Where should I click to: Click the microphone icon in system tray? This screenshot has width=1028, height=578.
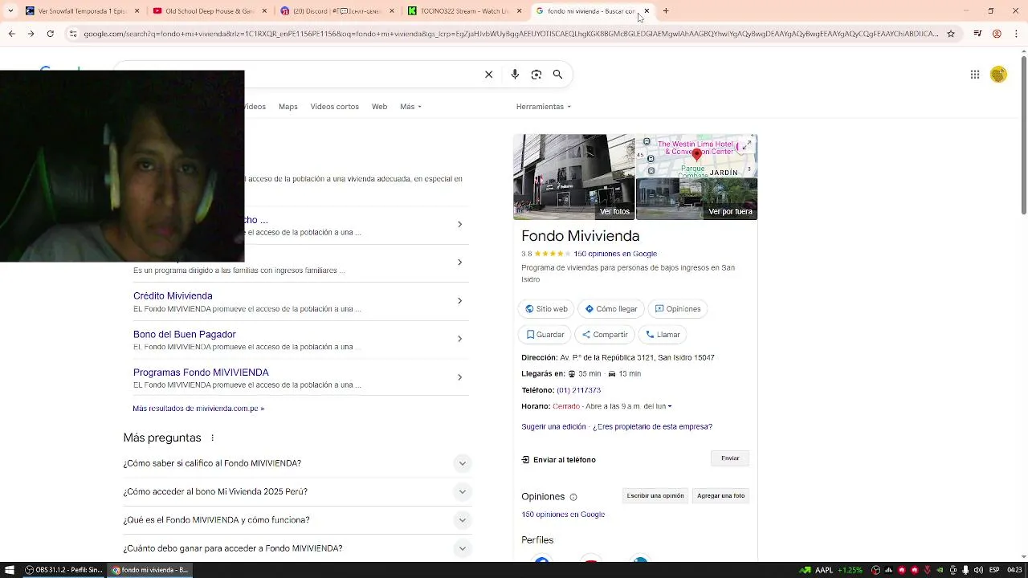(x=966, y=570)
